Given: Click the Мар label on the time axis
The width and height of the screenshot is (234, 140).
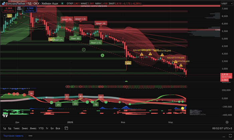Looking at the screenshot, I should tap(170, 122).
